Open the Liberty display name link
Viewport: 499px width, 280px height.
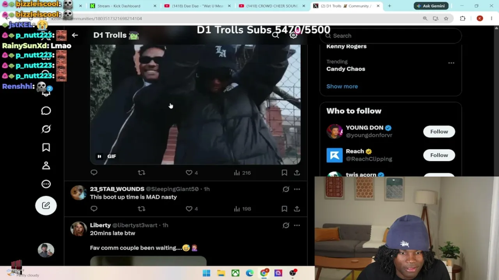tap(100, 225)
